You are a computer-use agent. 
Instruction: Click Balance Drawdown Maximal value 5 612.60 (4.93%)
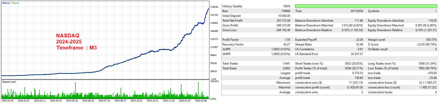(x=352, y=25)
